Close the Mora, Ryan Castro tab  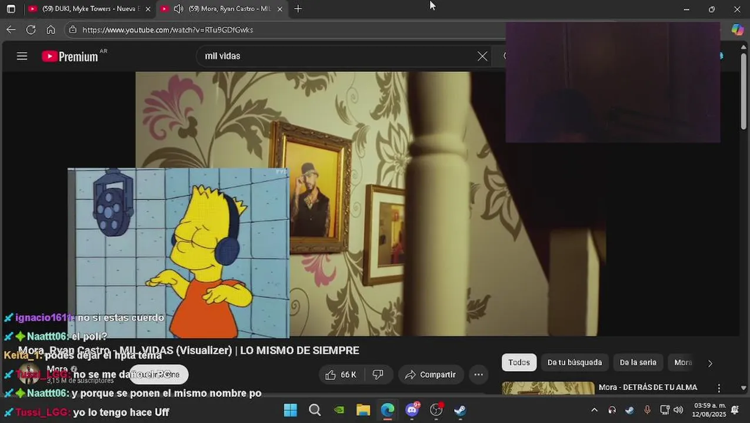tap(279, 9)
